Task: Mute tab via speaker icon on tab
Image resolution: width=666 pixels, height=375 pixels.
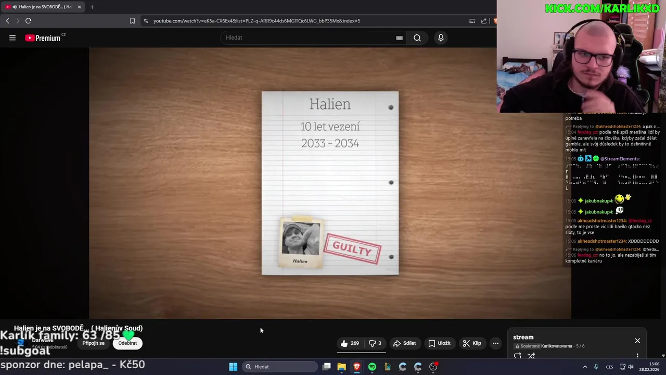Action: coord(15,7)
